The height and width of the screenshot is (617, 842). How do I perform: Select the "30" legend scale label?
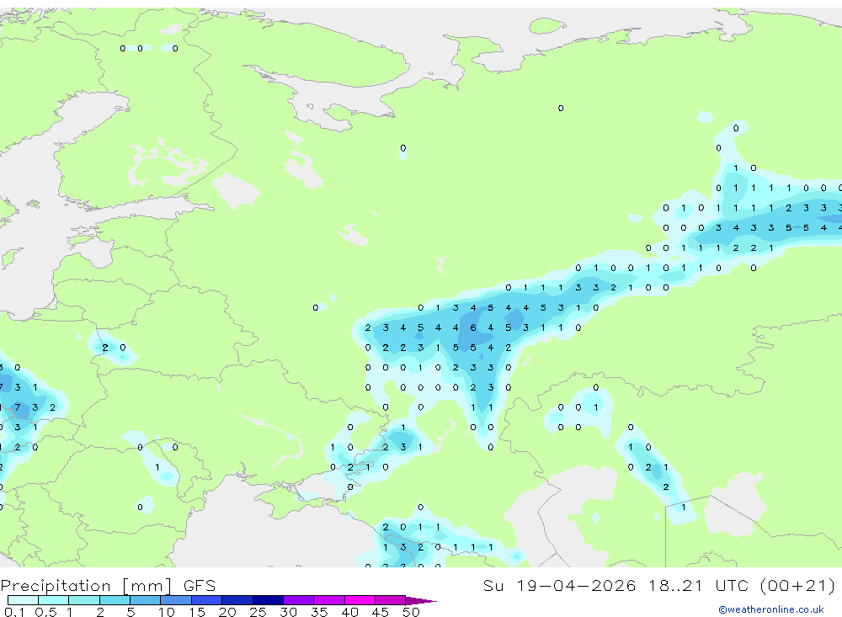pyautogui.click(x=288, y=612)
